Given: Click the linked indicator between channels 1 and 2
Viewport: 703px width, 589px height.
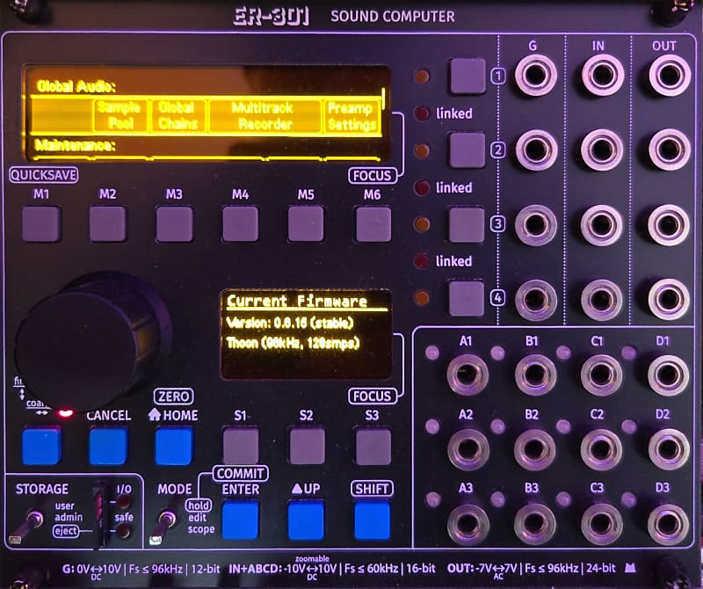Looking at the screenshot, I should point(422,113).
